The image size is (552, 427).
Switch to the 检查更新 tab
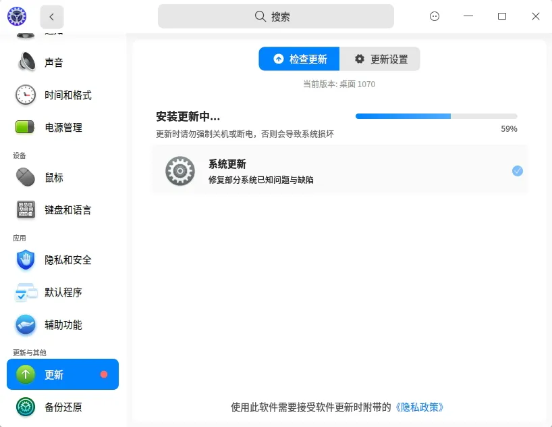click(x=299, y=59)
